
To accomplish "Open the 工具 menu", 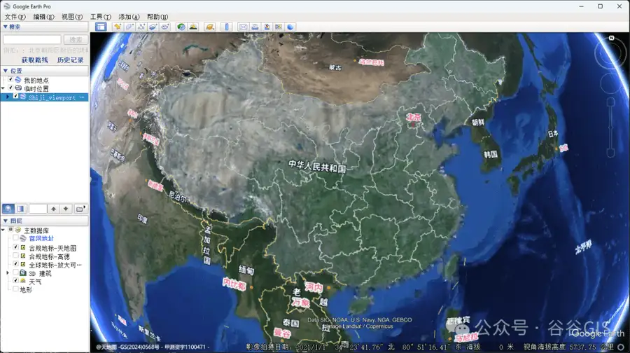I will click(100, 17).
